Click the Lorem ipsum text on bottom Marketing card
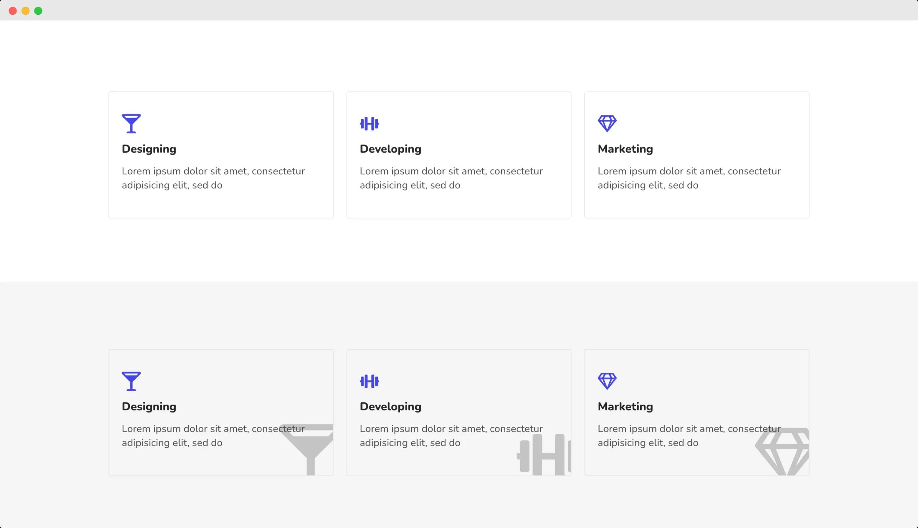 click(688, 435)
